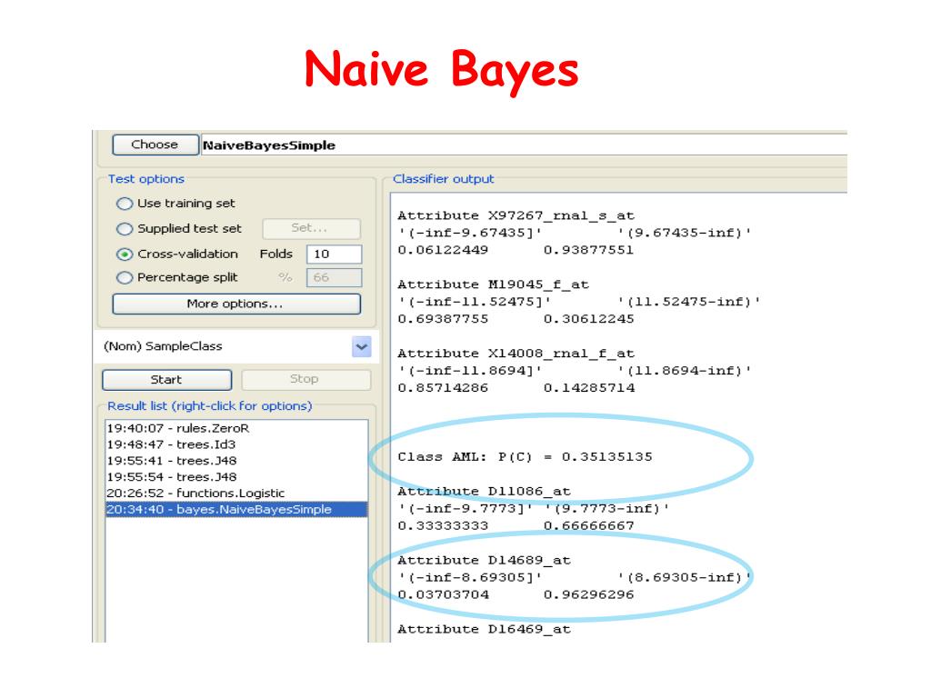
Task: Click the Set... test set button
Action: coord(310,229)
